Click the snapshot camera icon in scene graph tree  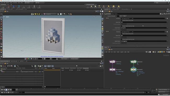coord(40,66)
